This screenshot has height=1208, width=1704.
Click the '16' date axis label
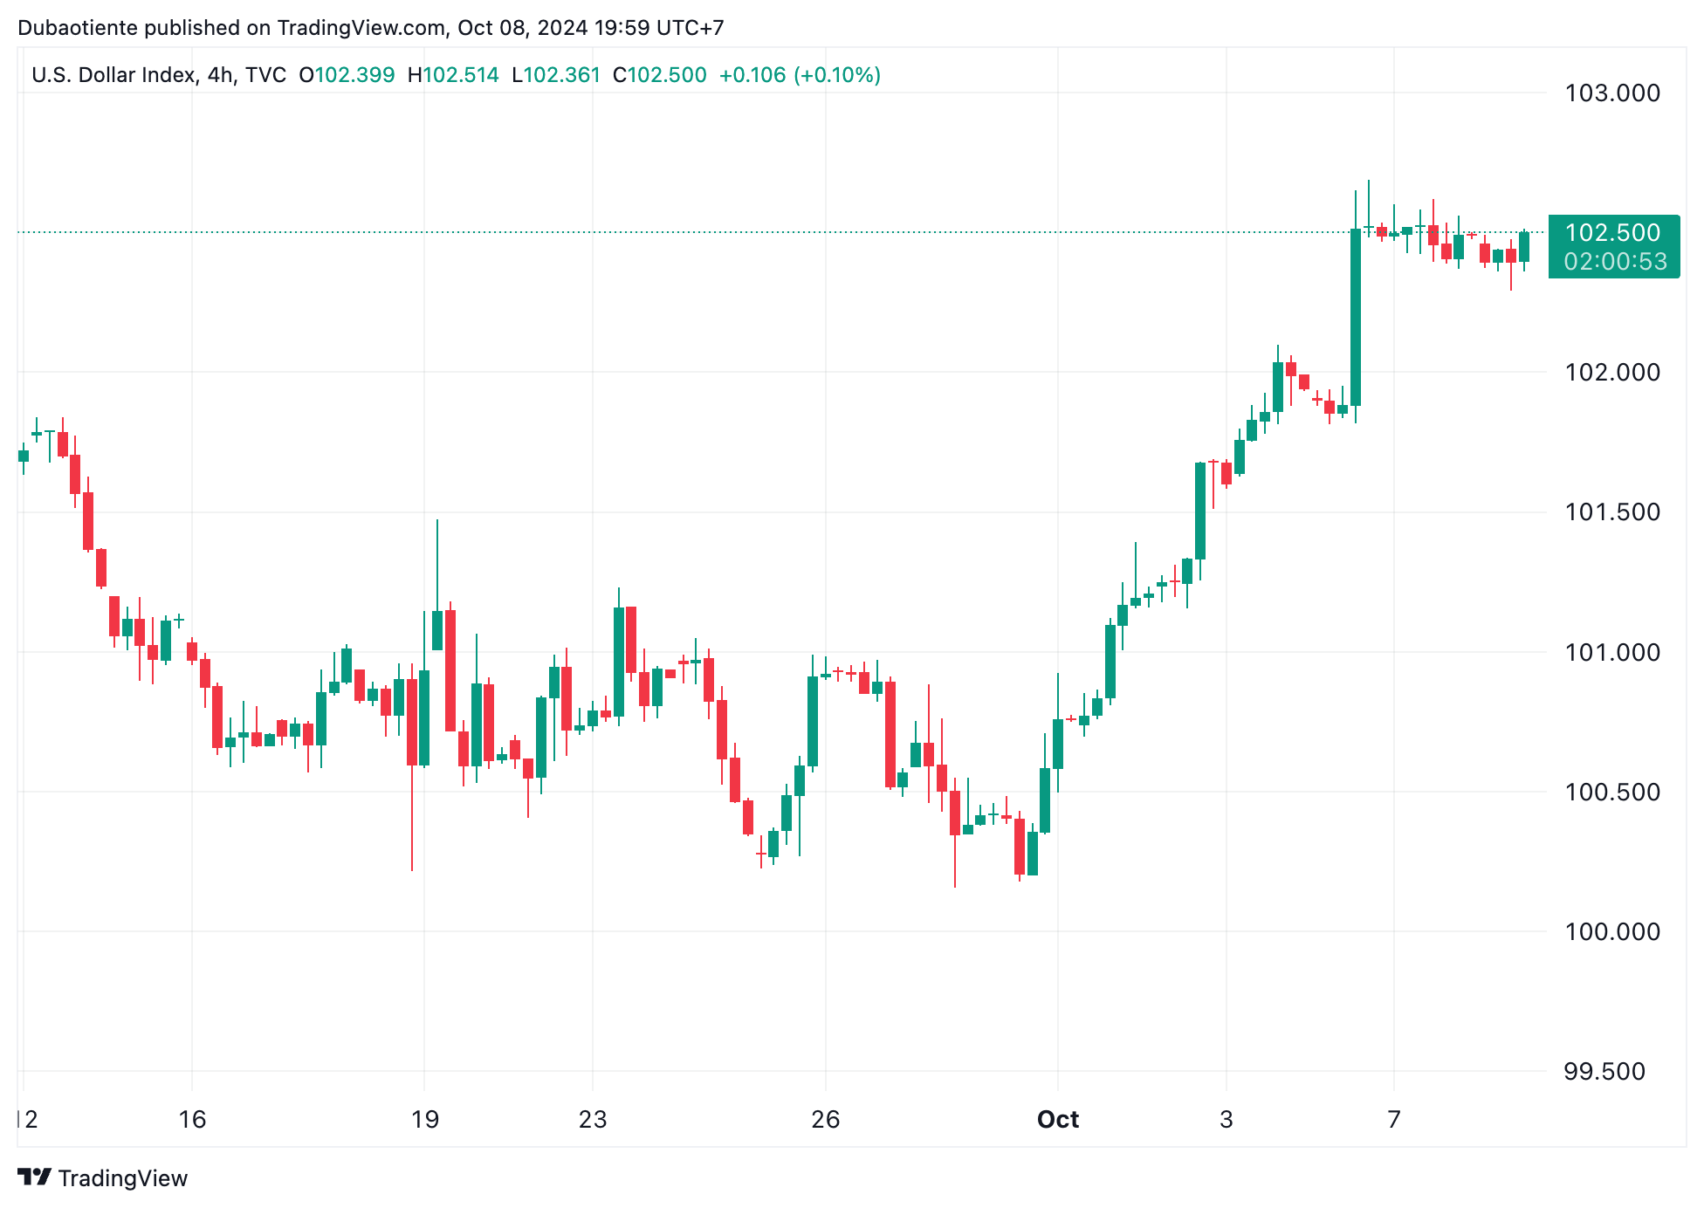click(x=192, y=1119)
